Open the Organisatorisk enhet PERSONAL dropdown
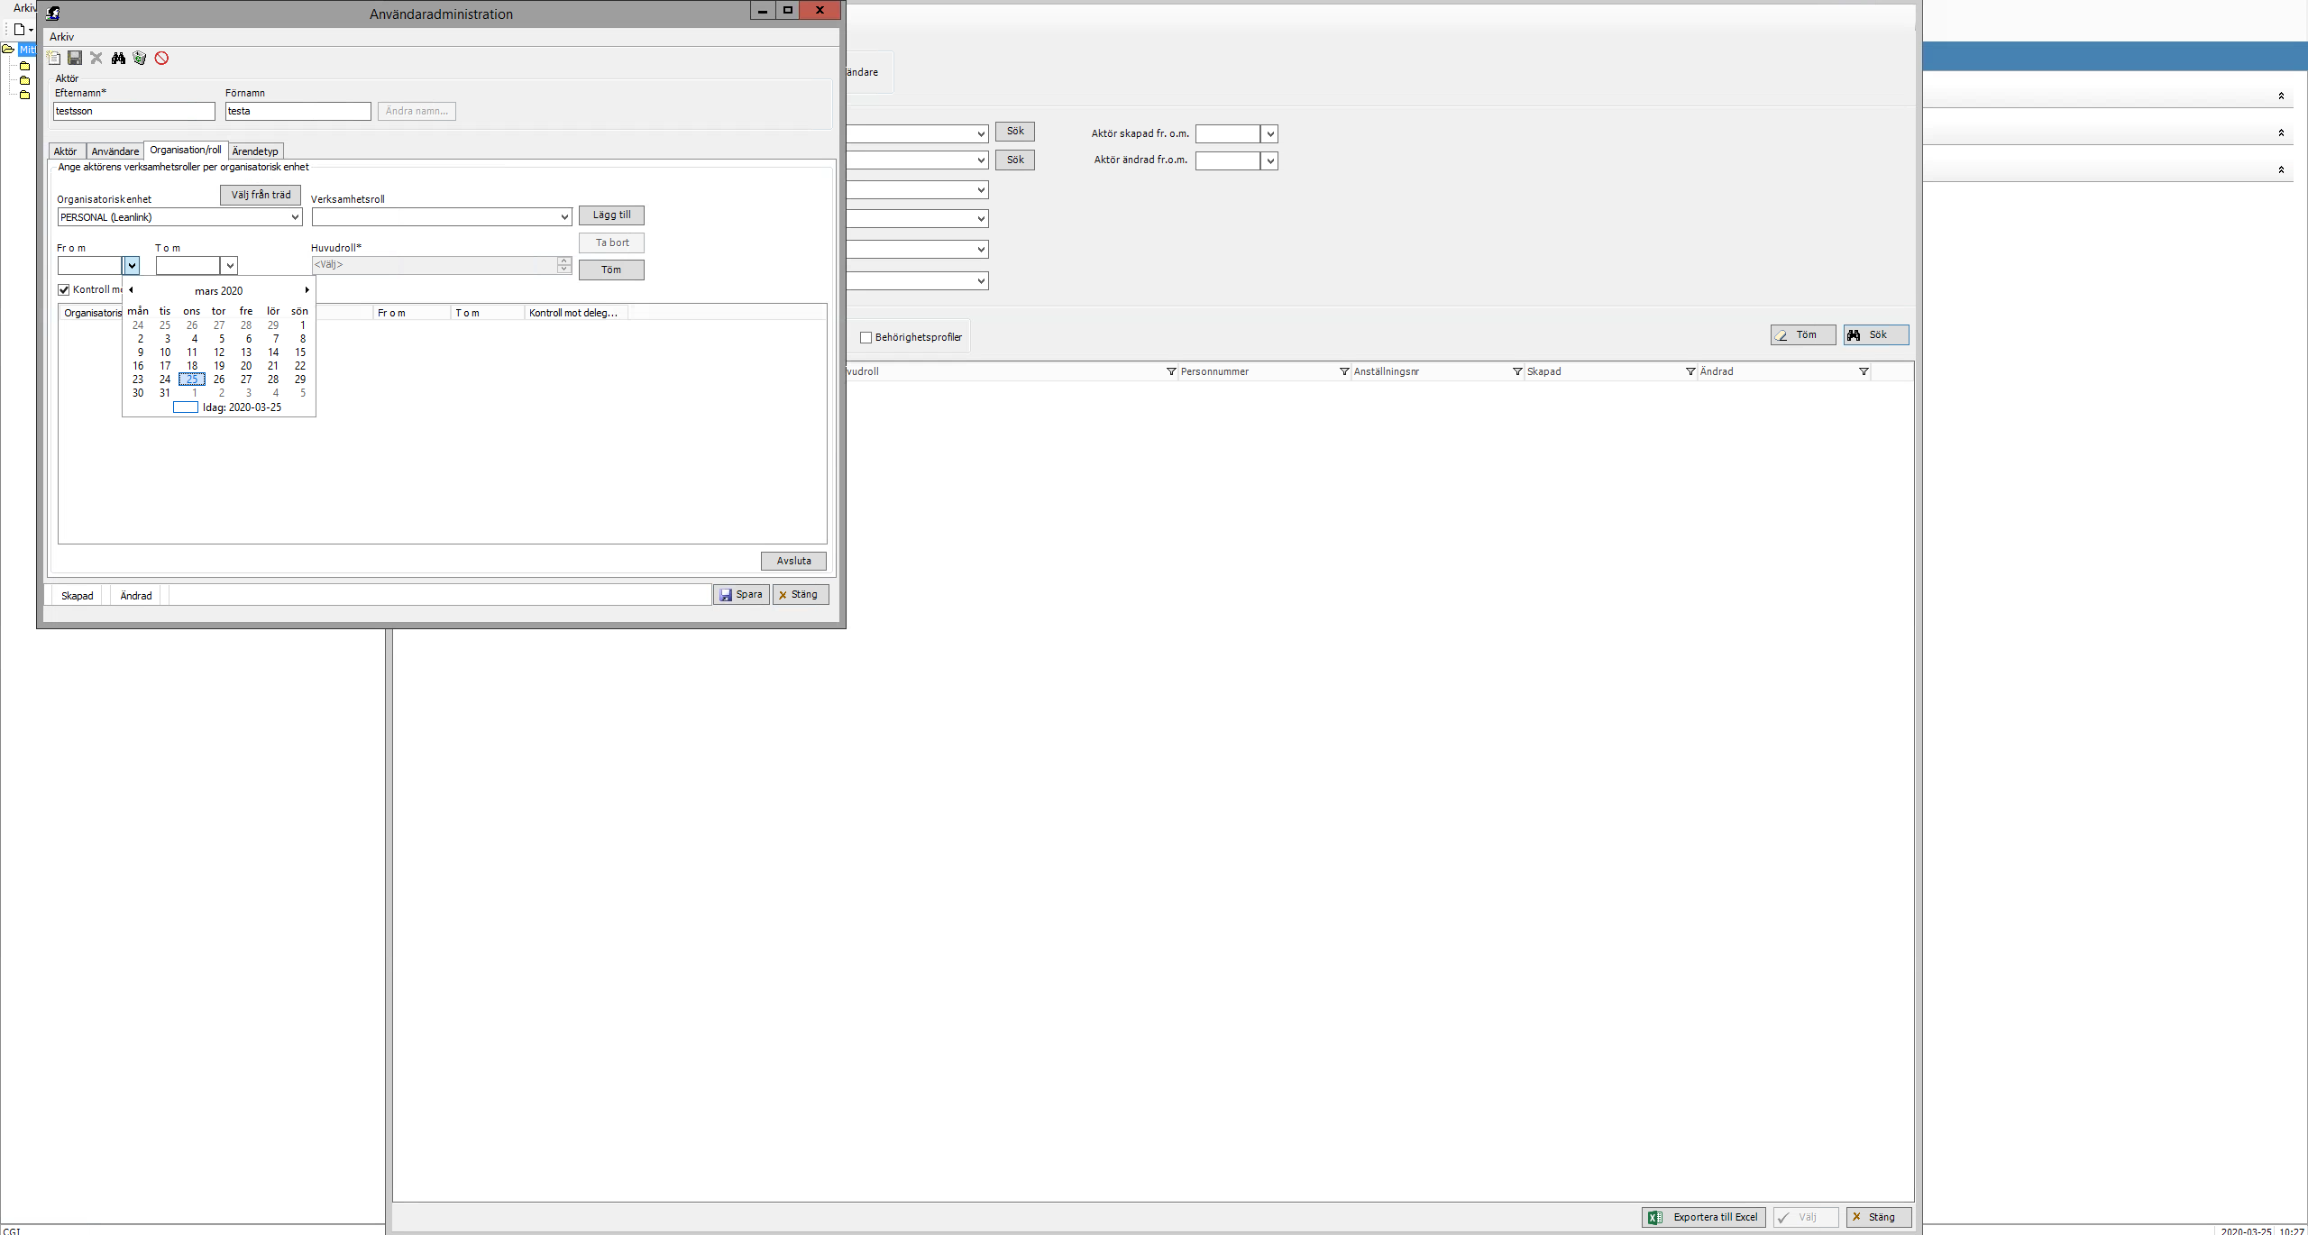Viewport: 2308px width, 1235px height. click(294, 217)
